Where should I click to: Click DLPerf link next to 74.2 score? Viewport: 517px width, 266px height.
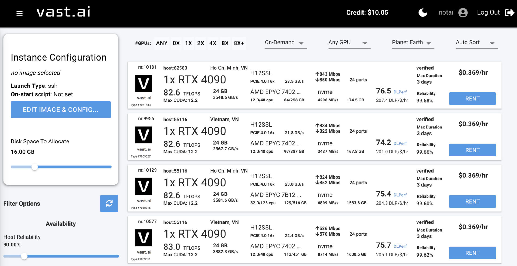point(400,143)
